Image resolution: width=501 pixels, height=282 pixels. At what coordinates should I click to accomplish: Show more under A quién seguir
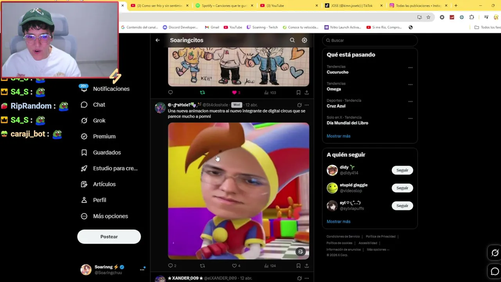339,221
